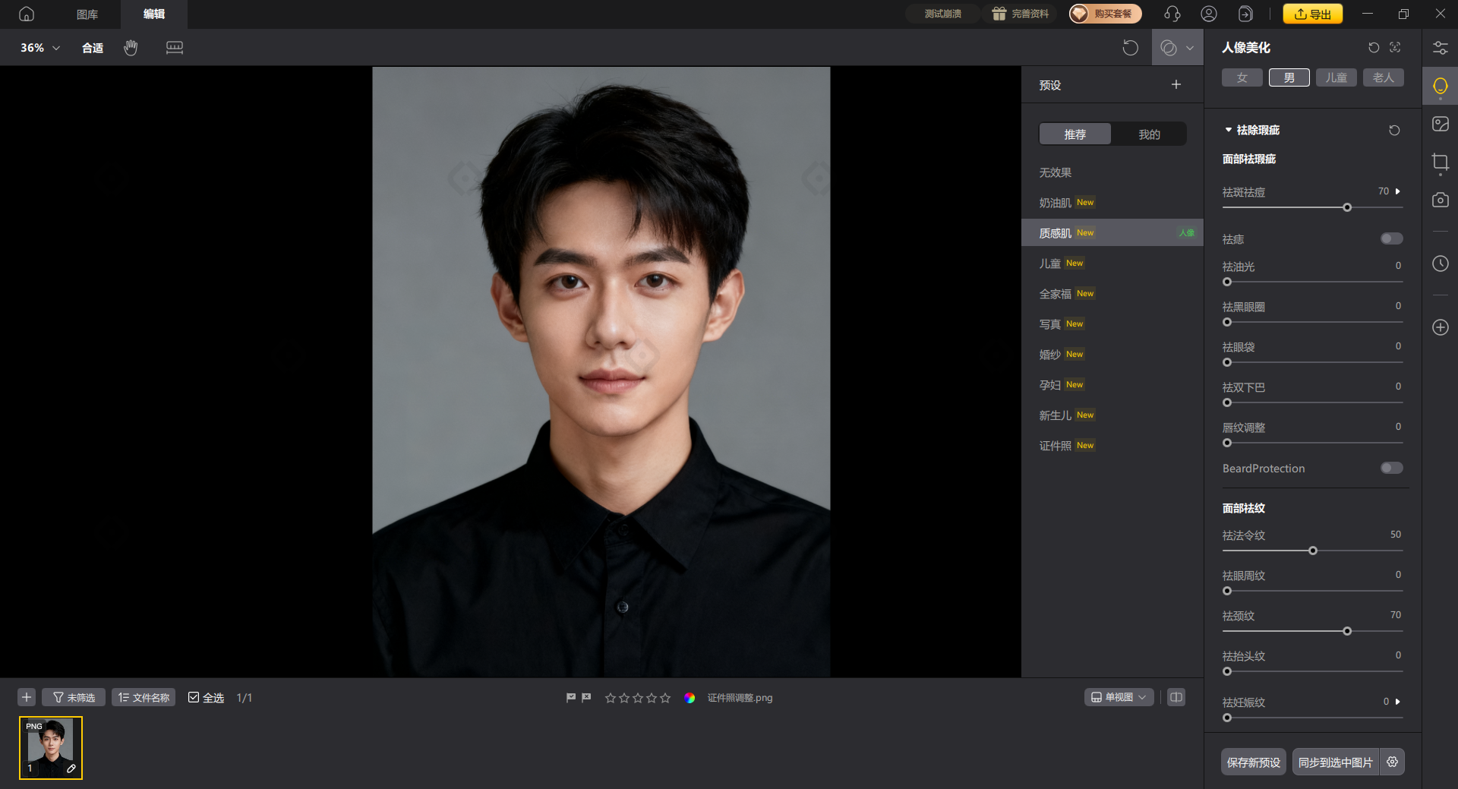1458x789 pixels.
Task: Open the crop tool in right sidebar
Action: pos(1440,163)
